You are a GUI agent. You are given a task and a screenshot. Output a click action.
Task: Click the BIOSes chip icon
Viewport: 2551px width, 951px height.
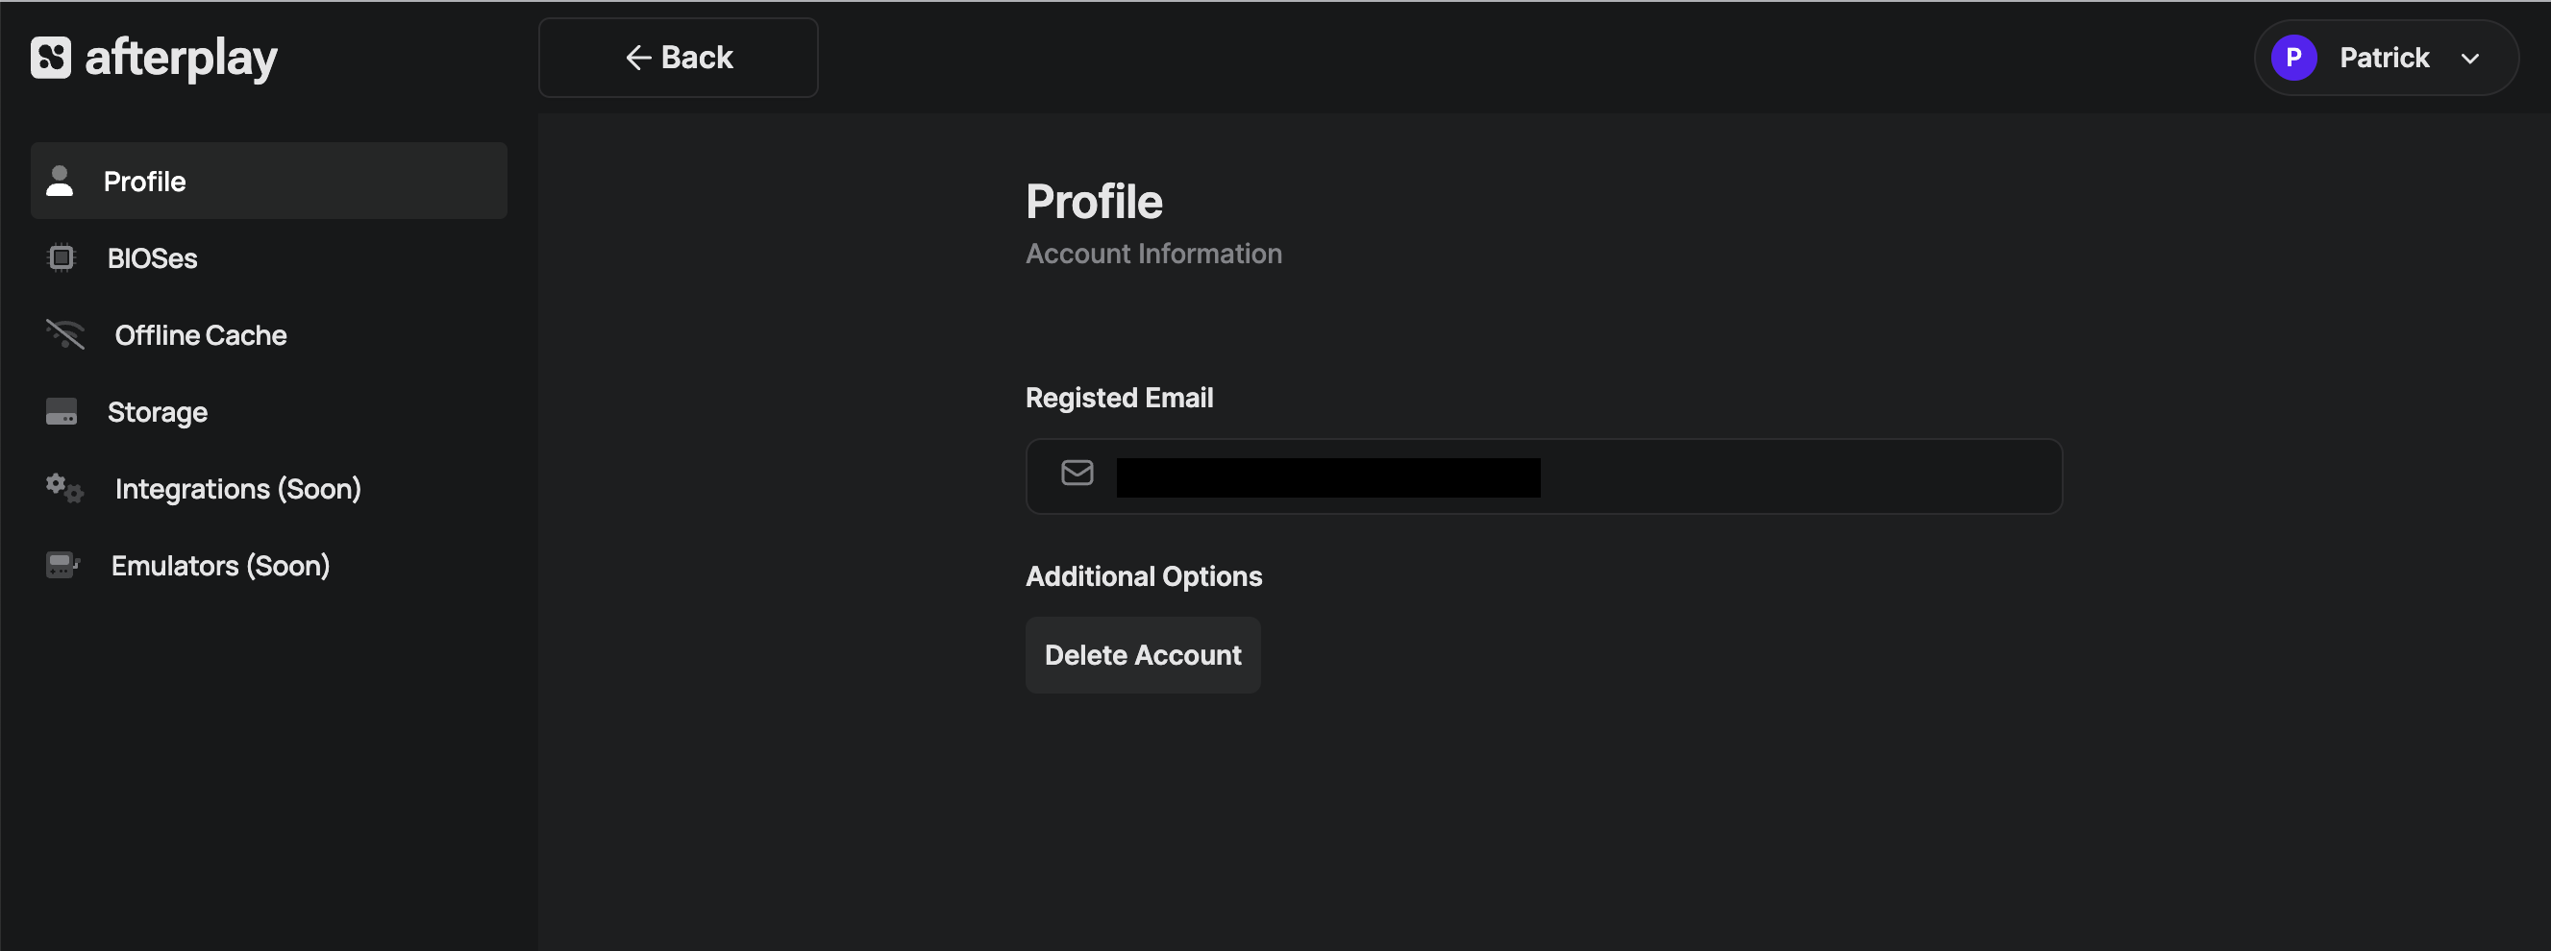[x=62, y=258]
